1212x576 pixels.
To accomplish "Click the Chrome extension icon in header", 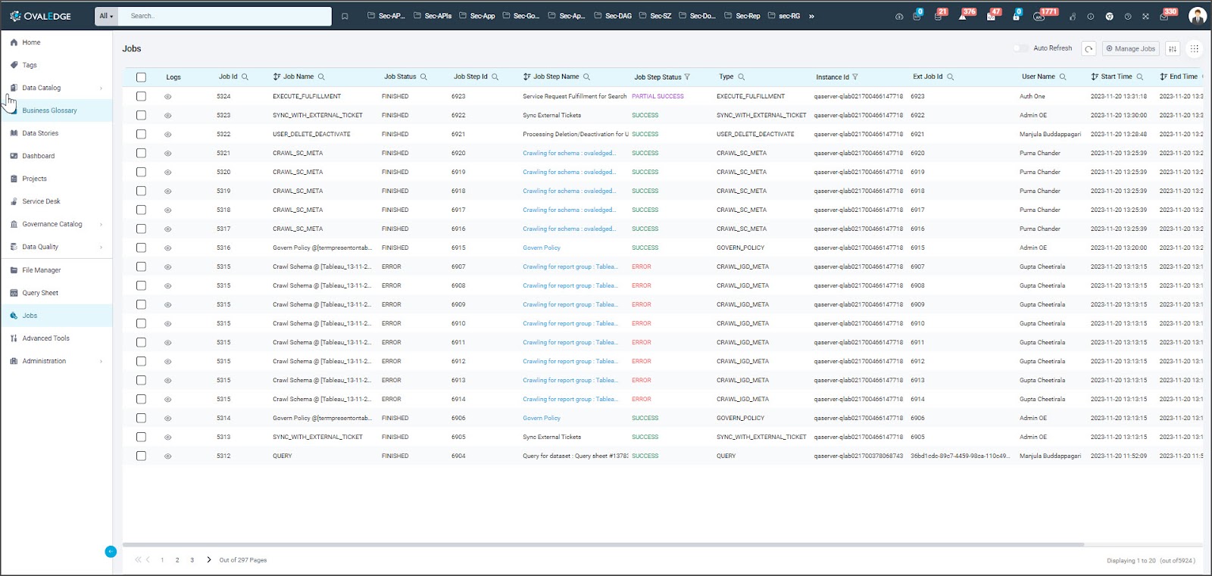I will tap(1110, 16).
